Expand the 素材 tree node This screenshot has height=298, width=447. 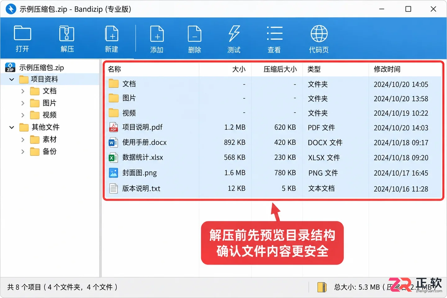tap(23, 140)
